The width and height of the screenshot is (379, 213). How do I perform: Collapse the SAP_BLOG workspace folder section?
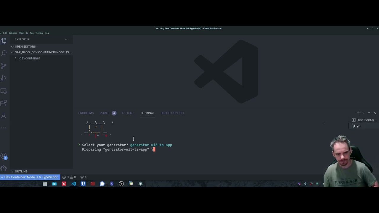click(41, 52)
